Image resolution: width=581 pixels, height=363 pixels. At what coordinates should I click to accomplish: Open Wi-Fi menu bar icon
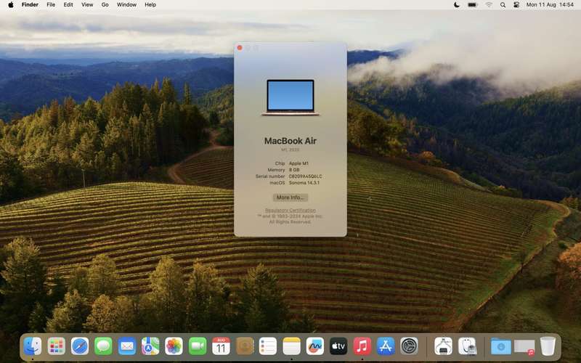point(489,5)
